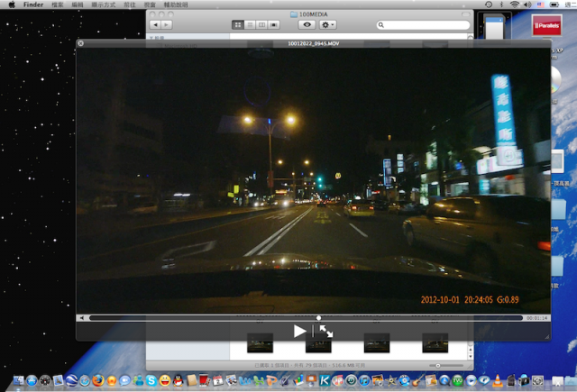Select the SD card volume icon on the desktop
The width and height of the screenshot is (577, 392).
pyautogui.click(x=494, y=26)
